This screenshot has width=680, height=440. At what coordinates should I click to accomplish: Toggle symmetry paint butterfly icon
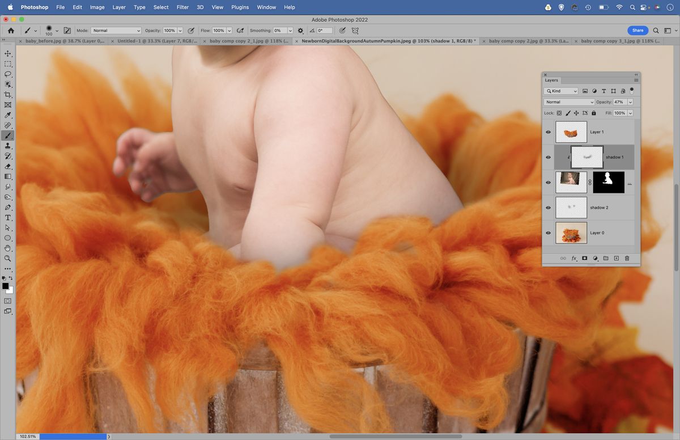click(355, 31)
